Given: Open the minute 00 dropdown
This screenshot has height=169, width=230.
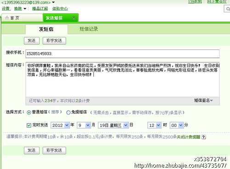Looking at the screenshot, I should 177,125.
